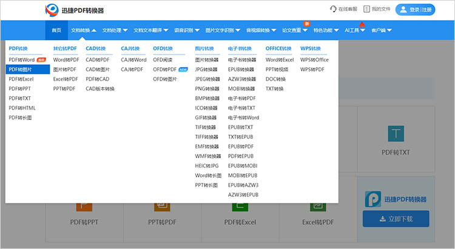This screenshot has height=249, width=455.
Task: Expand the 音视频转换 dropdown
Action: tap(261, 30)
